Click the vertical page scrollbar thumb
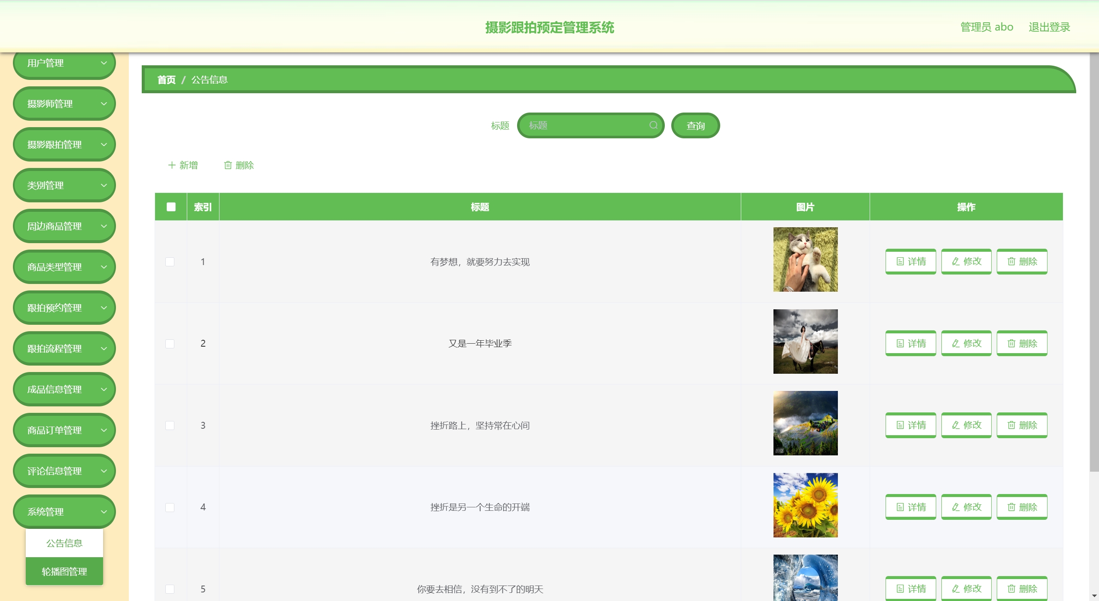The width and height of the screenshot is (1099, 601). click(1094, 262)
